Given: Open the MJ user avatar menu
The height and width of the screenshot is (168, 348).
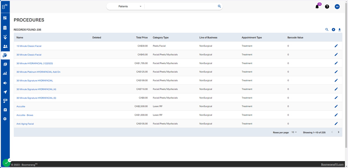Looking at the screenshot, I should (x=337, y=6).
